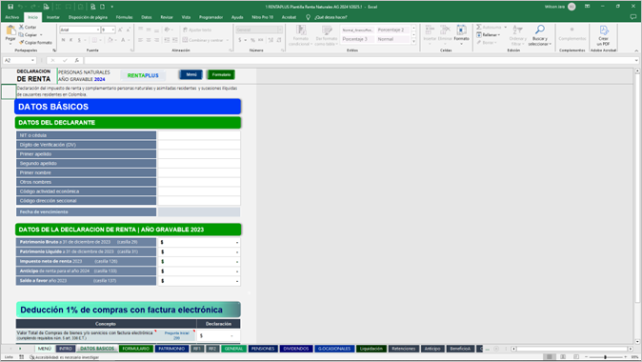
Task: Click the blue Menú button in sheet
Action: pos(191,74)
